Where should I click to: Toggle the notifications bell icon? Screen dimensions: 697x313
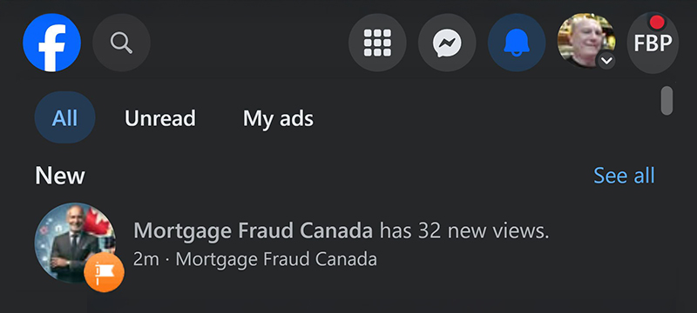pyautogui.click(x=517, y=43)
